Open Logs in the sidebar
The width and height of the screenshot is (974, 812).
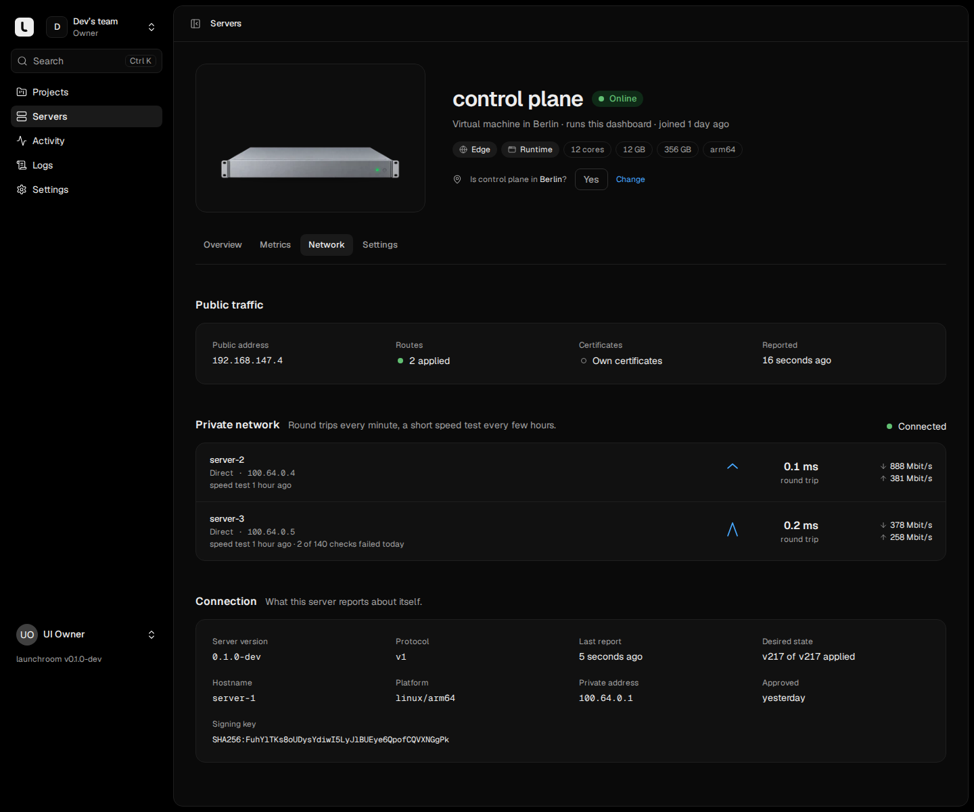(x=87, y=165)
